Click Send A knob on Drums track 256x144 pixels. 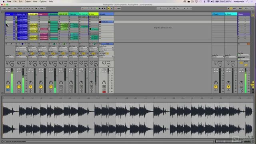8,63
